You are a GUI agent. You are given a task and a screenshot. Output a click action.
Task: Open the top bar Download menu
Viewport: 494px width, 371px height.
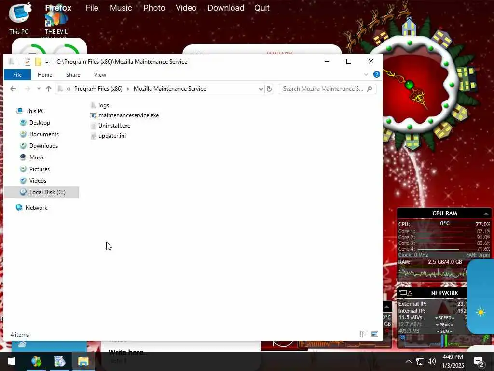click(226, 8)
